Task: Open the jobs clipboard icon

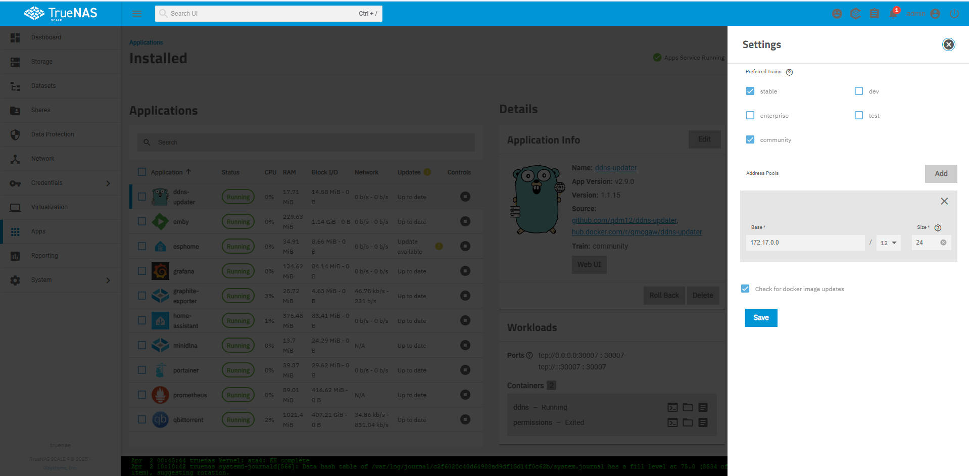Action: [x=875, y=14]
